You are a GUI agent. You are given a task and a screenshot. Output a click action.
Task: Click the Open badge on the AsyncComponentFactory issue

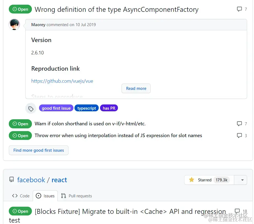(x=20, y=9)
